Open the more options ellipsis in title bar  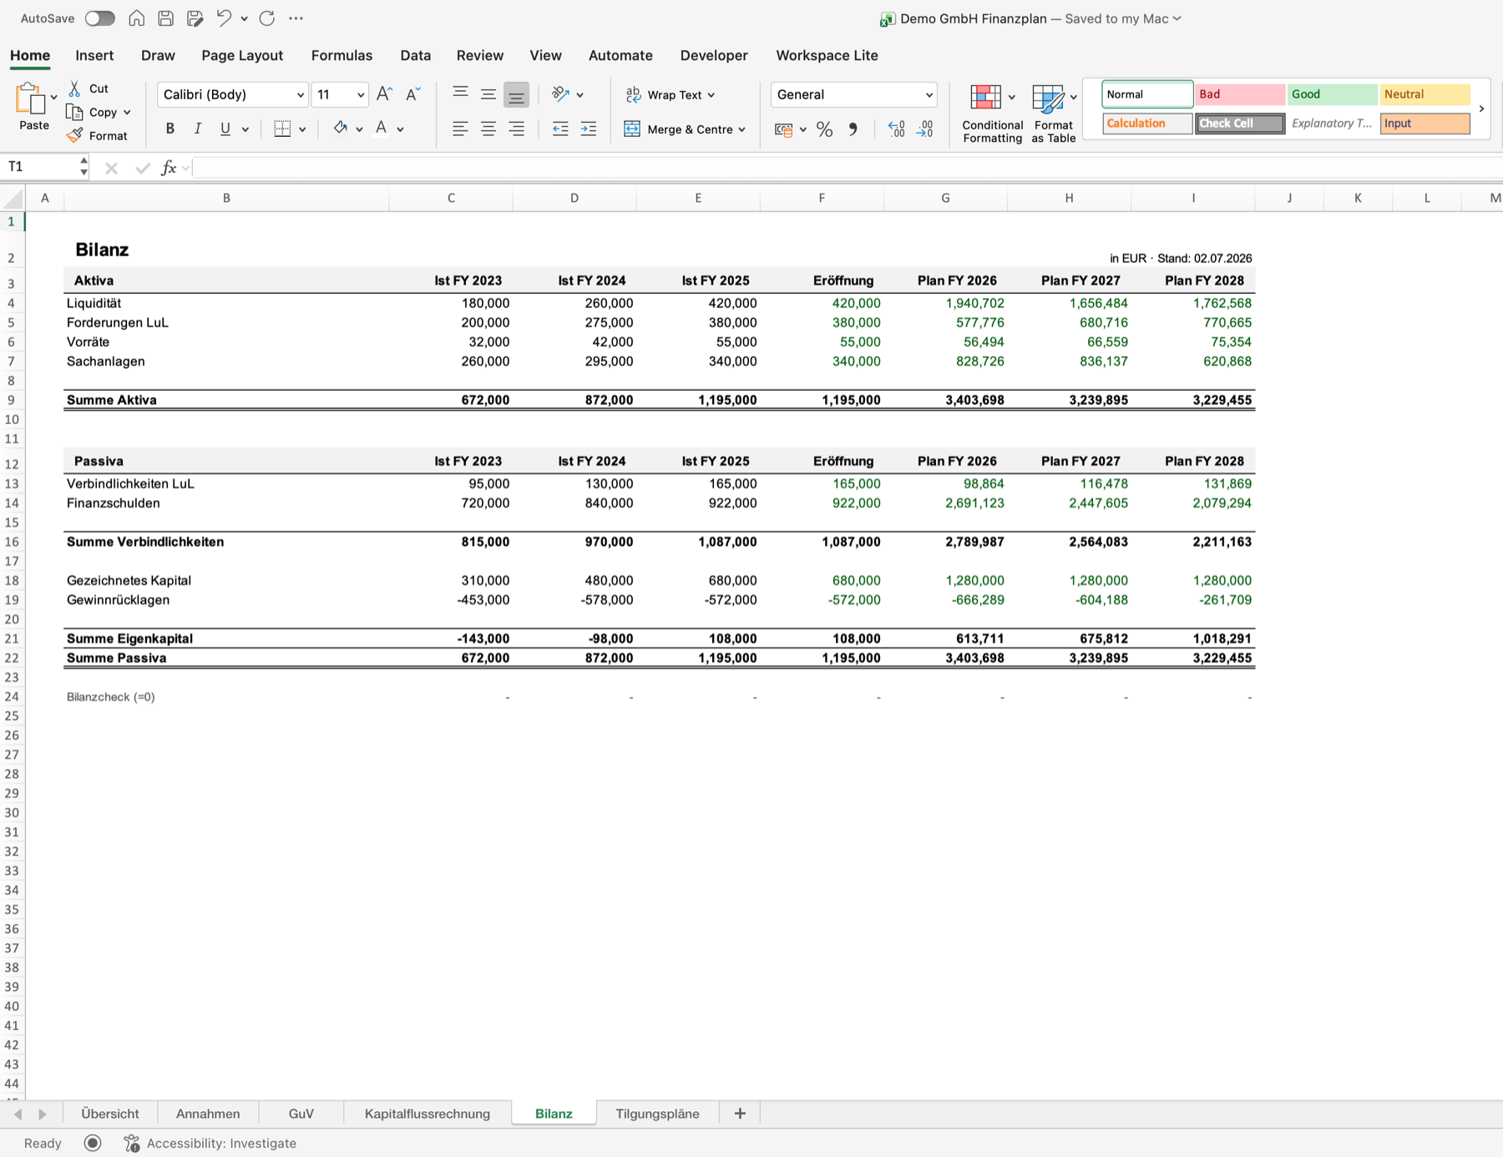pos(296,18)
